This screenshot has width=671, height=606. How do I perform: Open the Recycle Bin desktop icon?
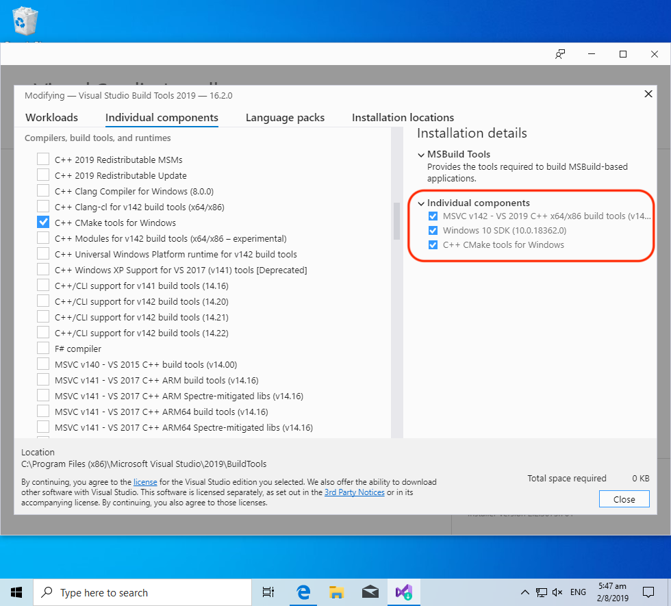[25, 21]
